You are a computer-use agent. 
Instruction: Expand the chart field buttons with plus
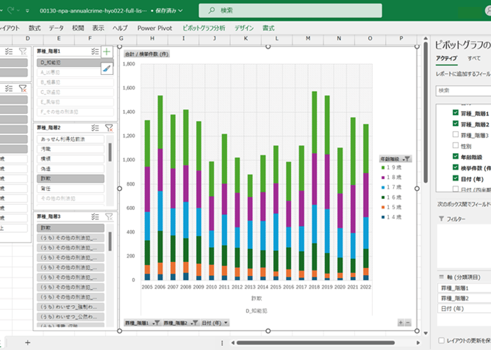tap(401, 323)
